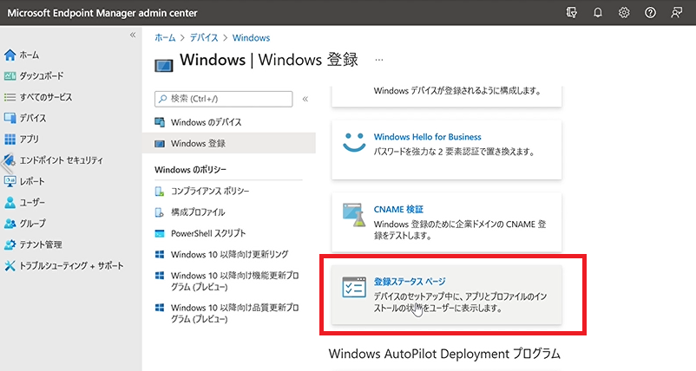Go to デバイス breadcrumb link
The image size is (696, 371).
[204, 37]
